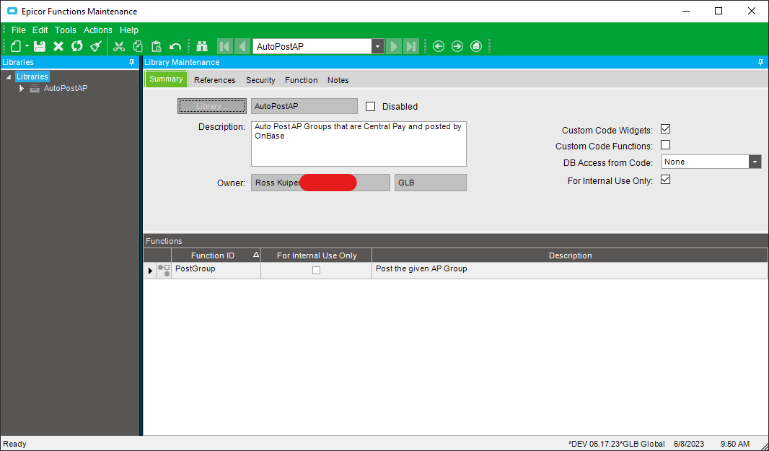Click the 9:50 AM time in status bar
The height and width of the screenshot is (451, 769).
(734, 444)
